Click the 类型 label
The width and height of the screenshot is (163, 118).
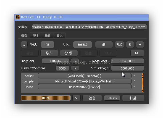click(x=33, y=45)
